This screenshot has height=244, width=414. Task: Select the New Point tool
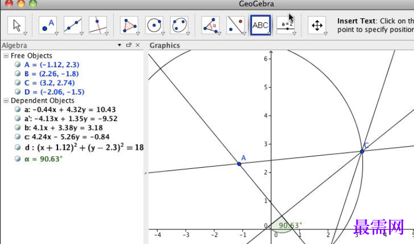(x=48, y=25)
